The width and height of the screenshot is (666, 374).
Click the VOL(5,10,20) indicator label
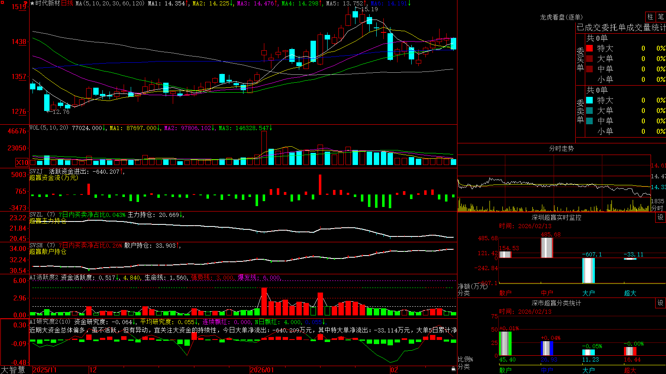click(x=49, y=128)
